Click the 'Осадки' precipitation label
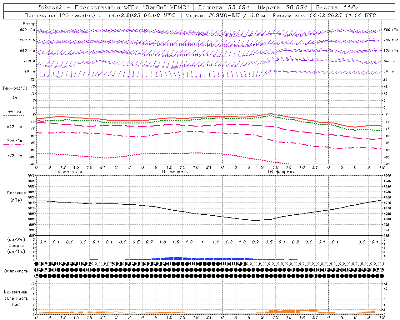Screen dimensions: 400x320 tap(16, 246)
